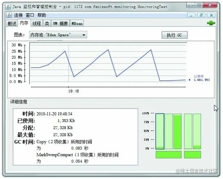This screenshot has height=179, width=223.
Task: Click the Java icon beside 连接 menu
Action: (9, 15)
